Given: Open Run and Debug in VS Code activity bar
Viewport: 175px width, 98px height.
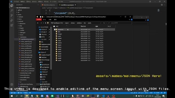Looking at the screenshot, I should click(x=12, y=20).
